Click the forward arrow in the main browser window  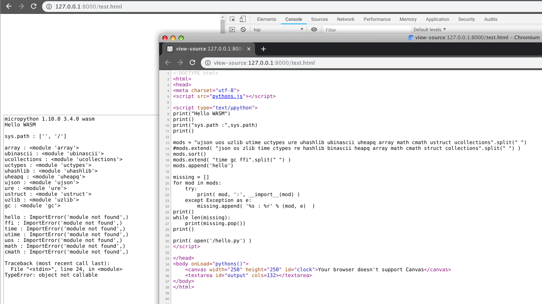[x=21, y=7]
